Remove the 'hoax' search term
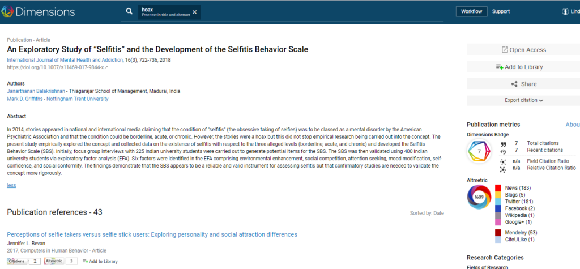 [195, 12]
